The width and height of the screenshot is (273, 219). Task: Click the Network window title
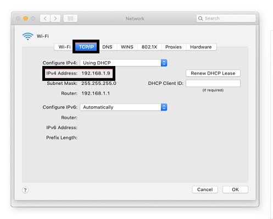tap(135, 19)
